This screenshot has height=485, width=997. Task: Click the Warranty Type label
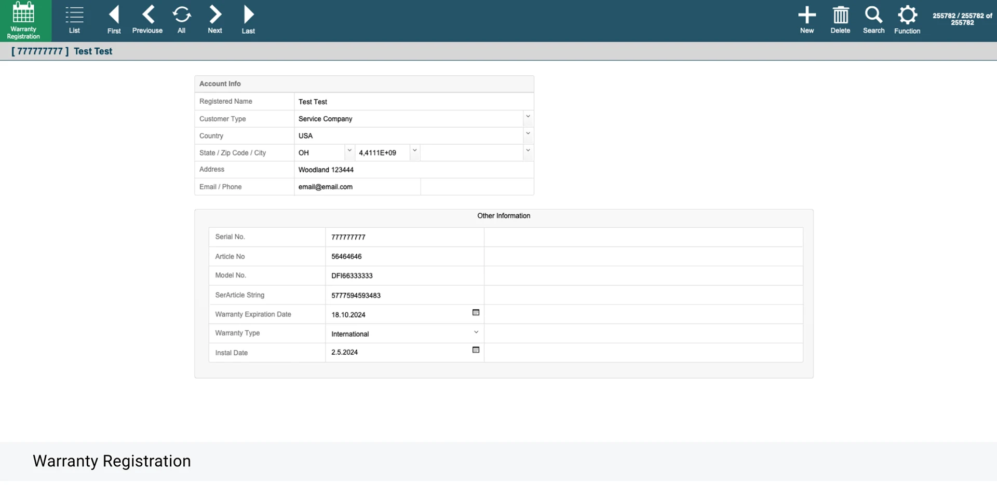coord(237,333)
